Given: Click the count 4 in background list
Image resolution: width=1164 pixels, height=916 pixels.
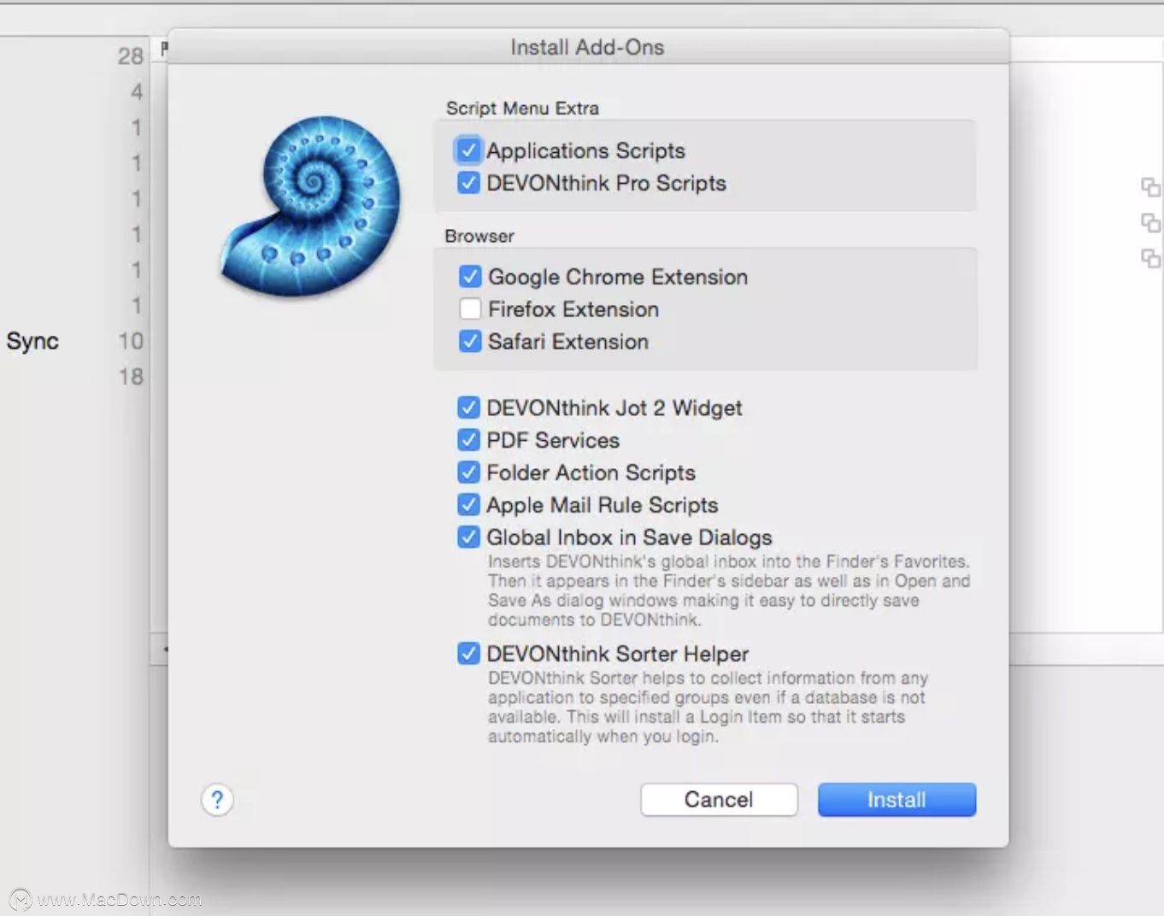Looking at the screenshot, I should [x=137, y=91].
